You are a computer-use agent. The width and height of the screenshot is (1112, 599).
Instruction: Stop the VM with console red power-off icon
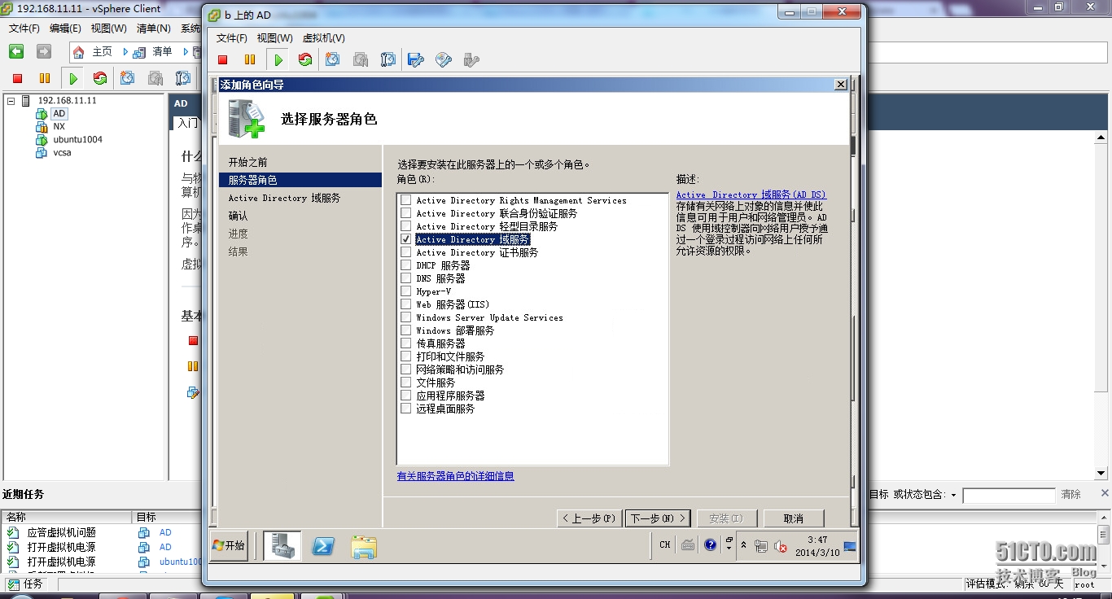[x=222, y=59]
